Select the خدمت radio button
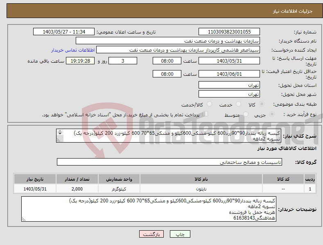 tap(238, 104)
